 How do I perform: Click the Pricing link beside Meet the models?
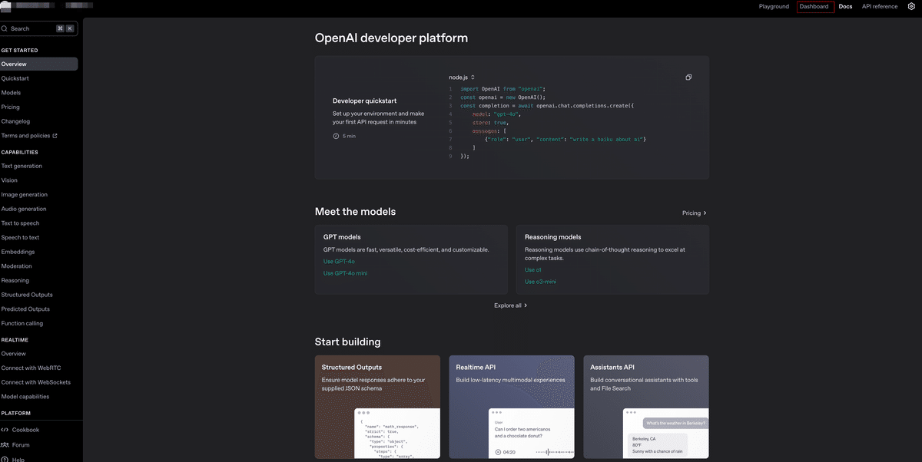695,213
